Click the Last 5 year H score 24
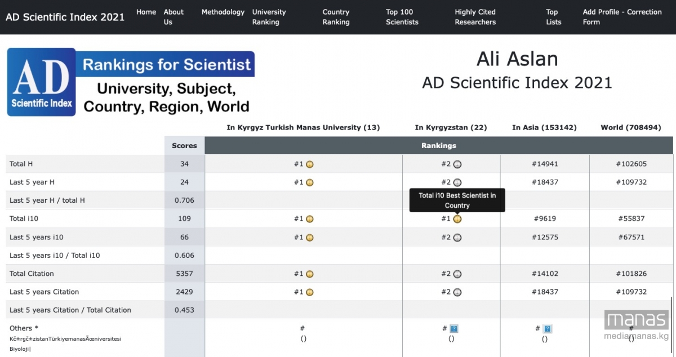 point(184,182)
